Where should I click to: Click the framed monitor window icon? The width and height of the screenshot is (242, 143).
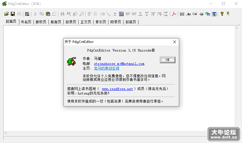pyautogui.click(x=214, y=14)
